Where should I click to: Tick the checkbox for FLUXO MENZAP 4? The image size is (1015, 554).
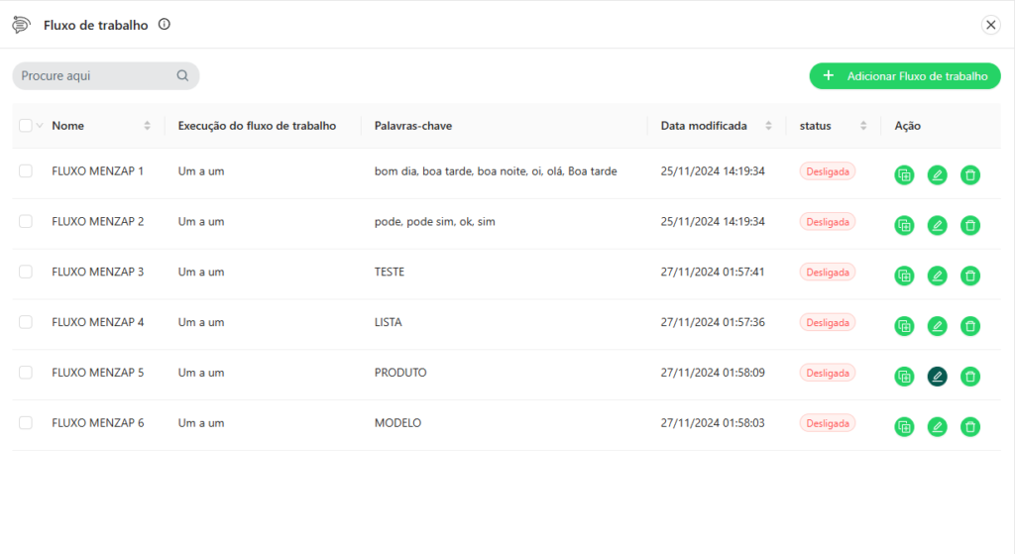[25, 322]
